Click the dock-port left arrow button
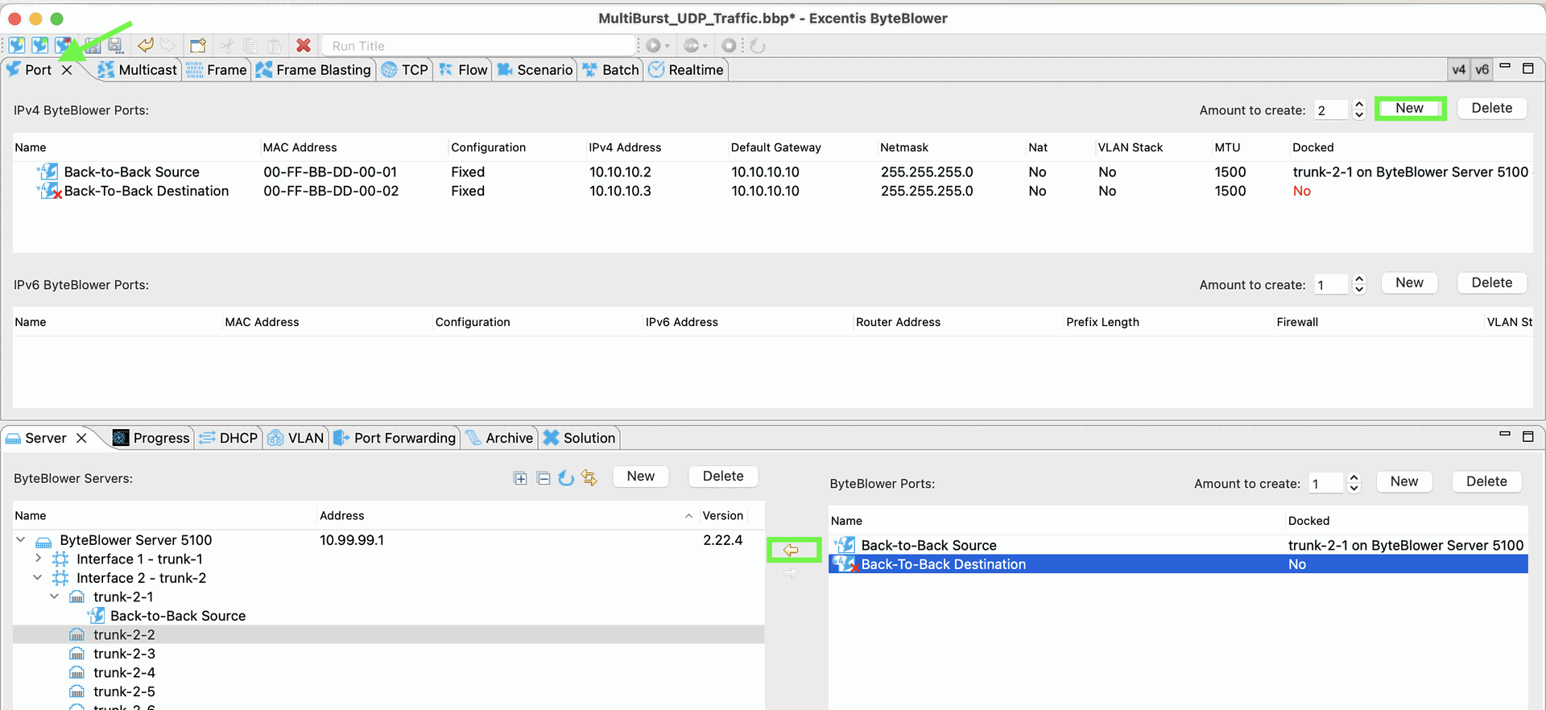 tap(792, 551)
